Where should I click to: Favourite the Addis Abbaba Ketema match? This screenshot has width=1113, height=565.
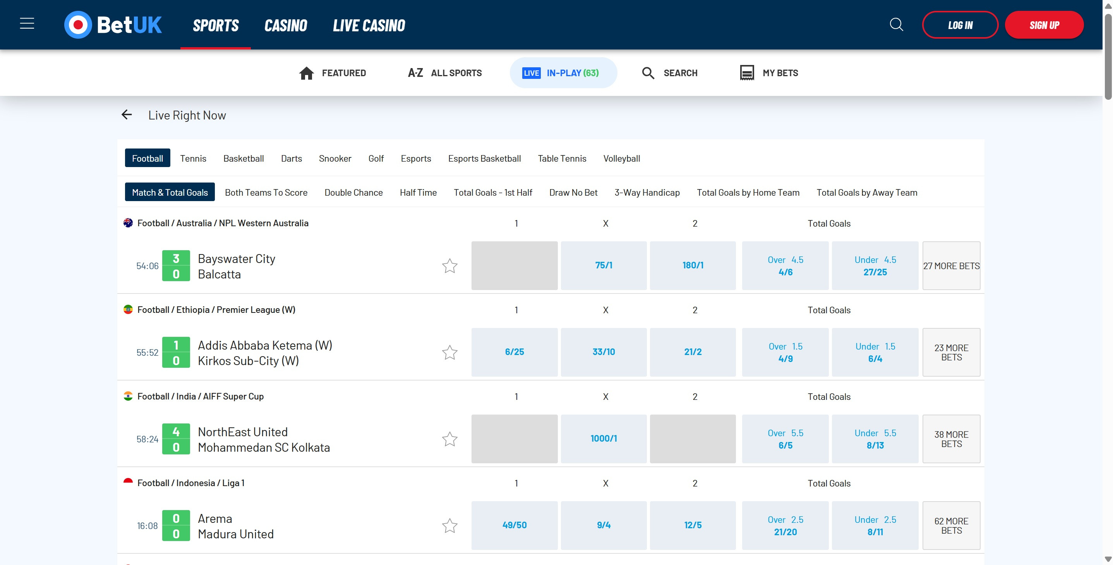tap(449, 353)
